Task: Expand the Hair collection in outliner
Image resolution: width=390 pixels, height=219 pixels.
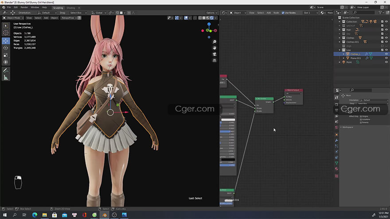Action: tap(339, 30)
